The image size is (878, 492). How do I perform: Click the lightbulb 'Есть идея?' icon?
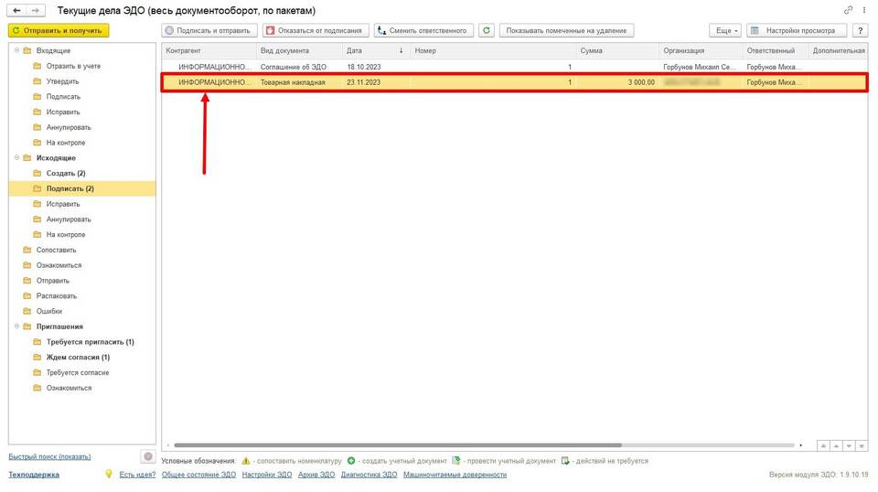[x=108, y=475]
